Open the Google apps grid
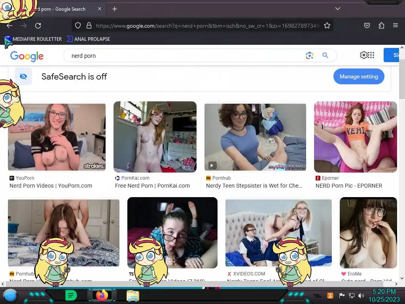Viewport: 405px width, 304px height. pos(371,55)
